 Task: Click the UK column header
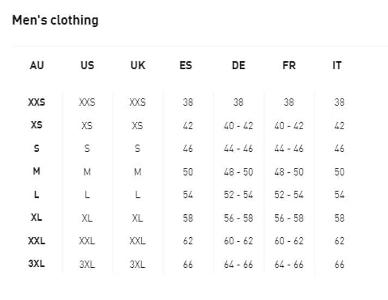(x=138, y=65)
